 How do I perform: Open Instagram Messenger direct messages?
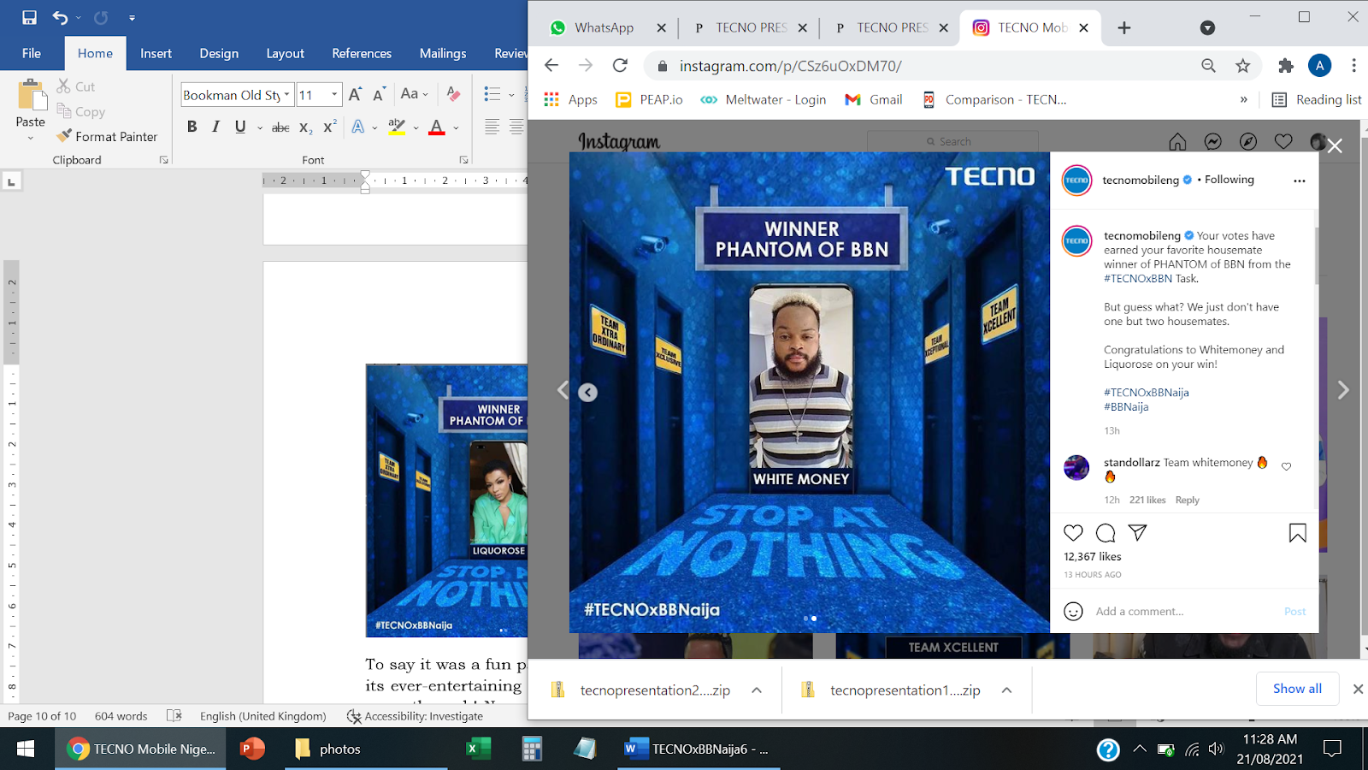pyautogui.click(x=1212, y=142)
